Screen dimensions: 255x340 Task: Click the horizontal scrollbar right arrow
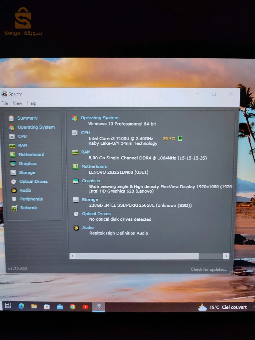tap(226, 256)
